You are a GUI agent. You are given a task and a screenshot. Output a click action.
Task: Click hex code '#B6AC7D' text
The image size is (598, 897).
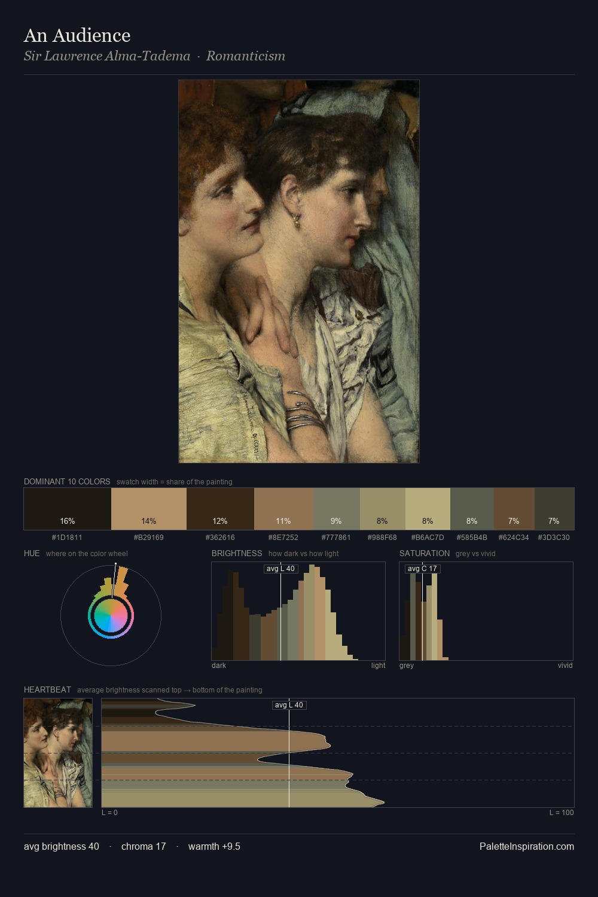coord(428,538)
